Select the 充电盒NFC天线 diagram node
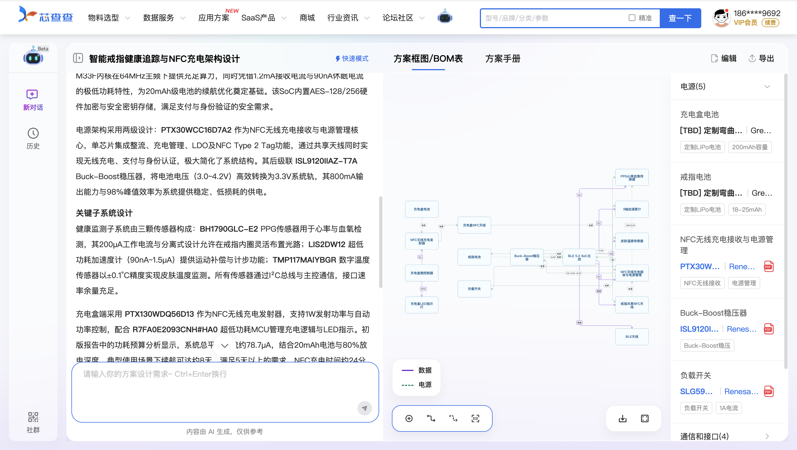 pos(474,225)
